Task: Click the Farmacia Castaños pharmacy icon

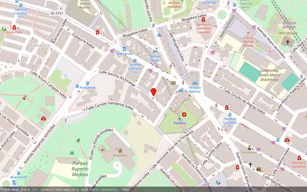Action: [x=299, y=158]
